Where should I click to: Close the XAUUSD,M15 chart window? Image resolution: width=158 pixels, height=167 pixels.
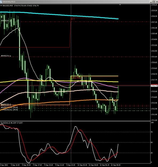tap(157, 2)
